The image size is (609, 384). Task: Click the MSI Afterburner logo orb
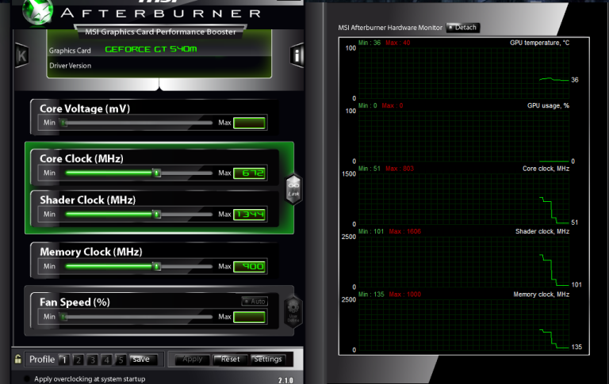point(38,11)
